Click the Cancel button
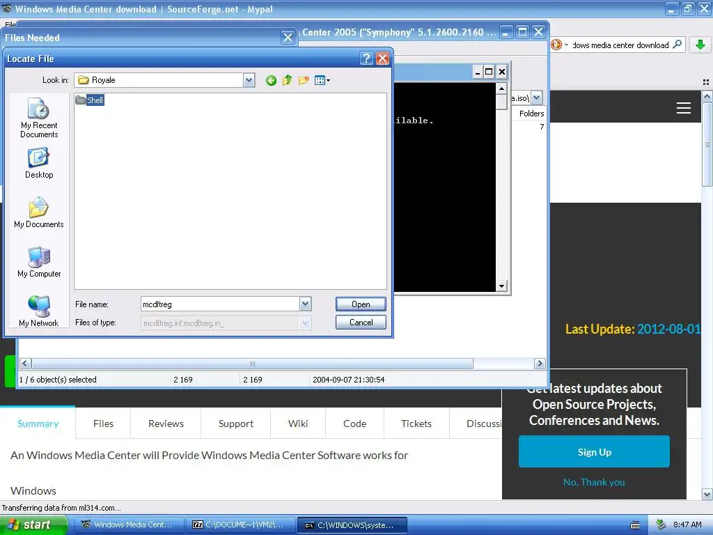Viewport: 713px width, 535px height. (361, 322)
